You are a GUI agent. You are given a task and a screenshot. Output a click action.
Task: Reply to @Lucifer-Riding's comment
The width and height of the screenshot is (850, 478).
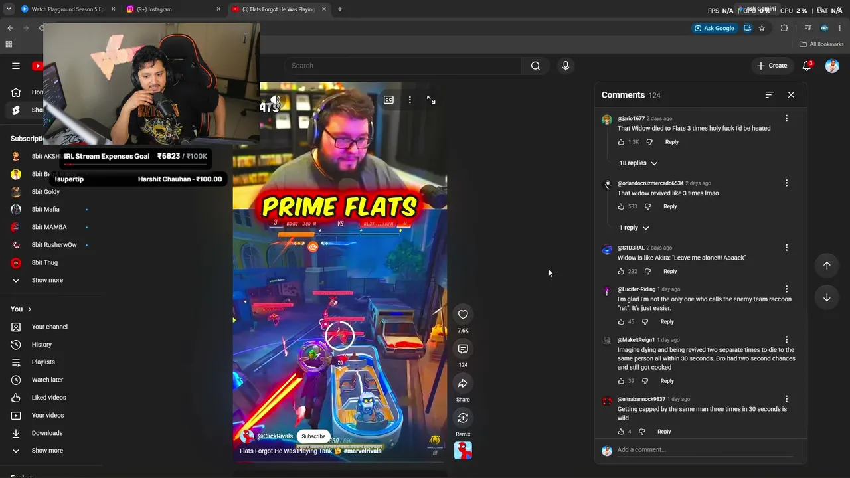coord(667,322)
